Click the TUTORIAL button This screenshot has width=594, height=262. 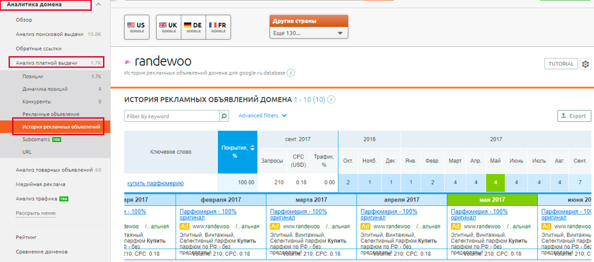tap(561, 64)
